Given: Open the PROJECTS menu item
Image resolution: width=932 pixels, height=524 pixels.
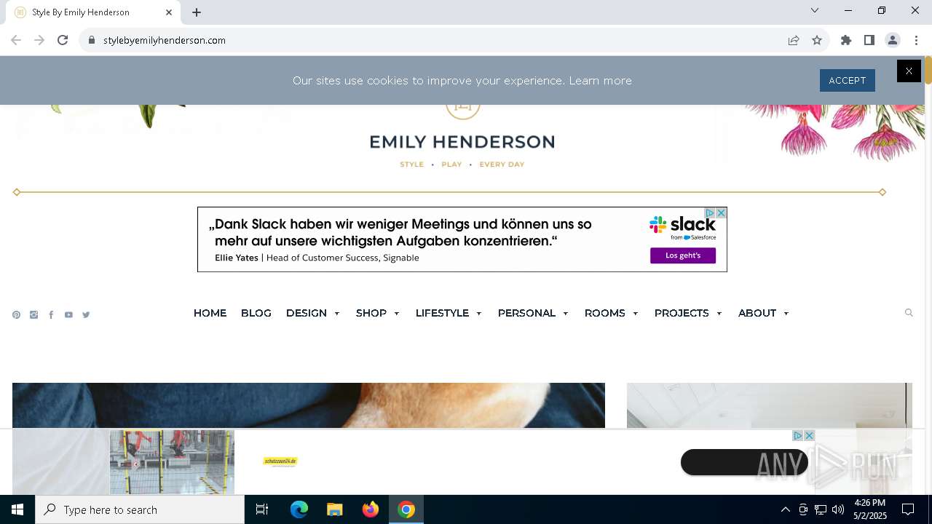Looking at the screenshot, I should pos(682,313).
